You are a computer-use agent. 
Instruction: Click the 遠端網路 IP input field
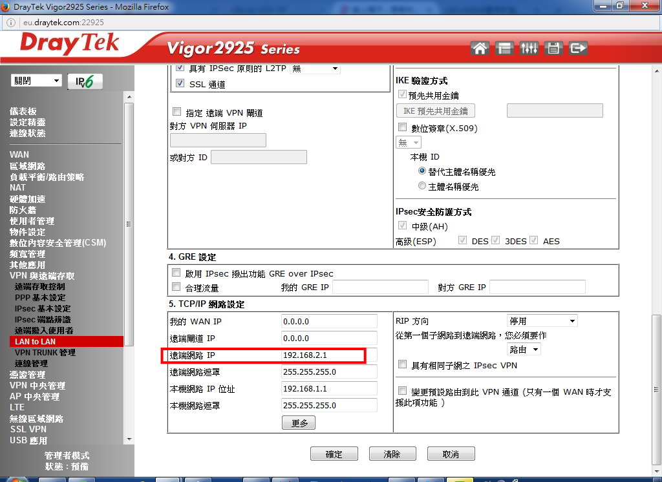(329, 355)
